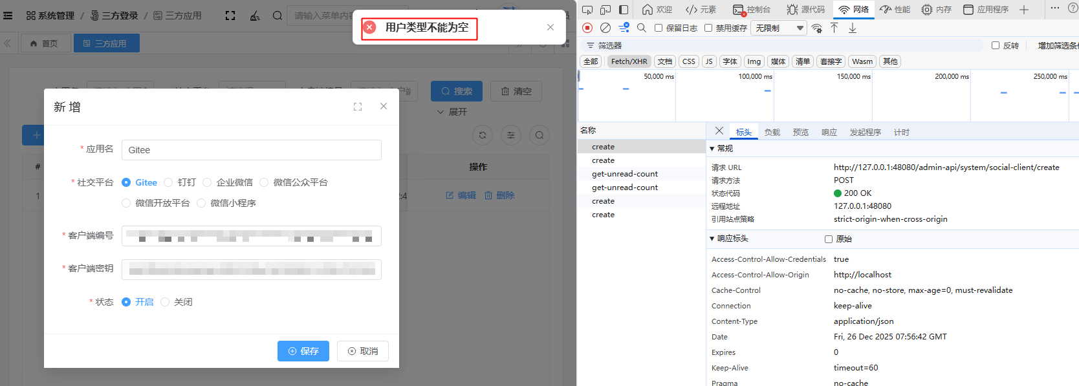
Task: Toggle fullscreen on the 新增 dialog
Action: click(x=358, y=107)
